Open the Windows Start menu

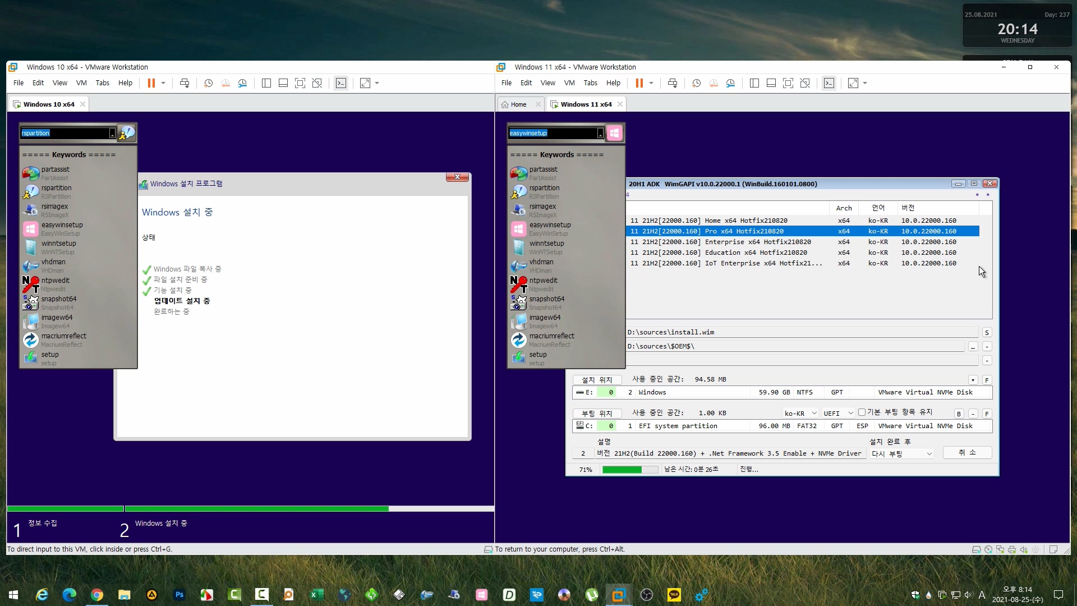[13, 594]
